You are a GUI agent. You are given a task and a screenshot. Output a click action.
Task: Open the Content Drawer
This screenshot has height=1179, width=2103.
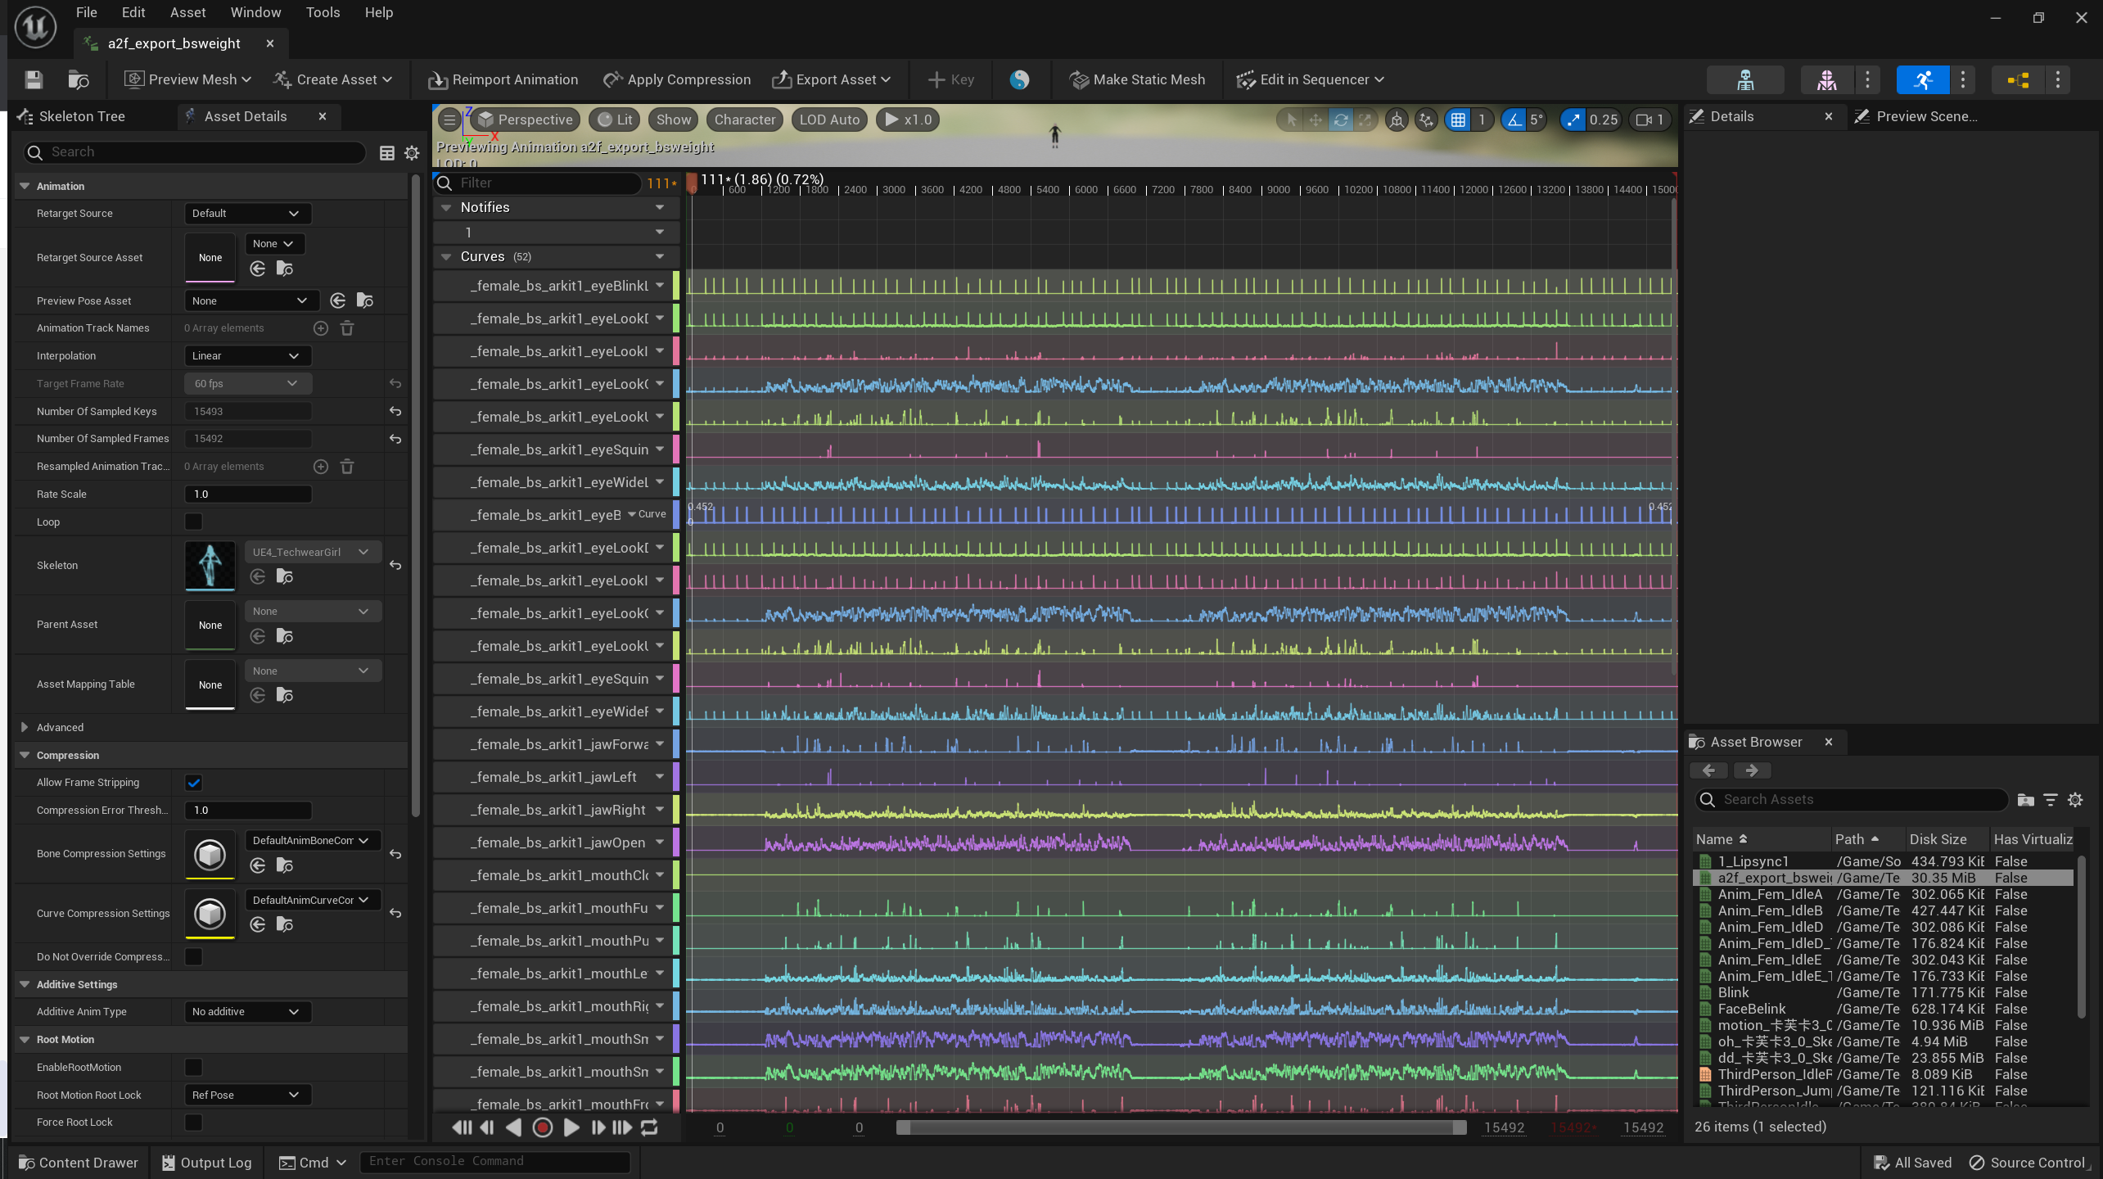point(79,1163)
